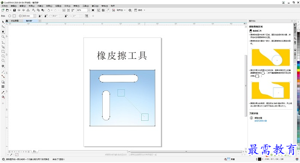Click the 购买 Buy menu item
Screen dimensions: 300x163
[x=113, y=6]
